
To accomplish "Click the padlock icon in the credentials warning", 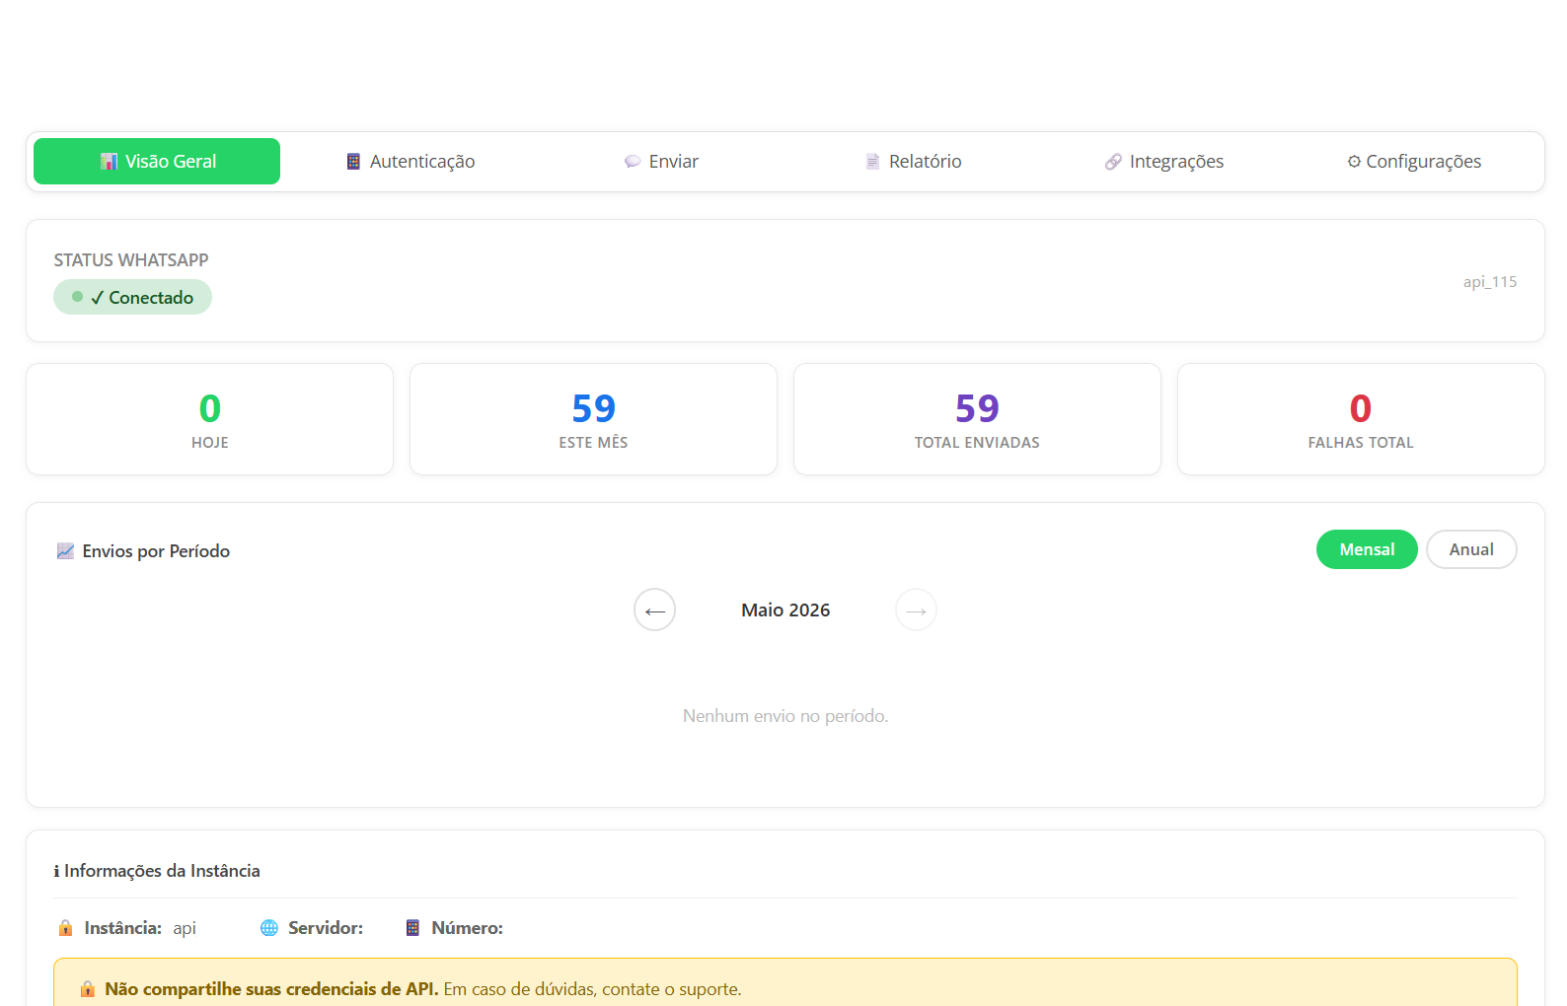I will click(x=88, y=989).
